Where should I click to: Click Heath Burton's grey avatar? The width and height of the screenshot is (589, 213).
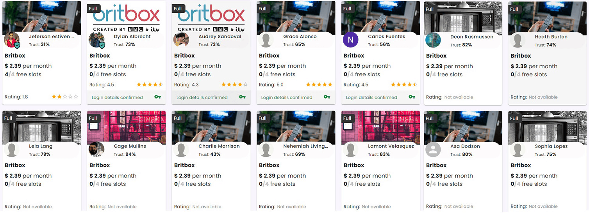(x=518, y=40)
